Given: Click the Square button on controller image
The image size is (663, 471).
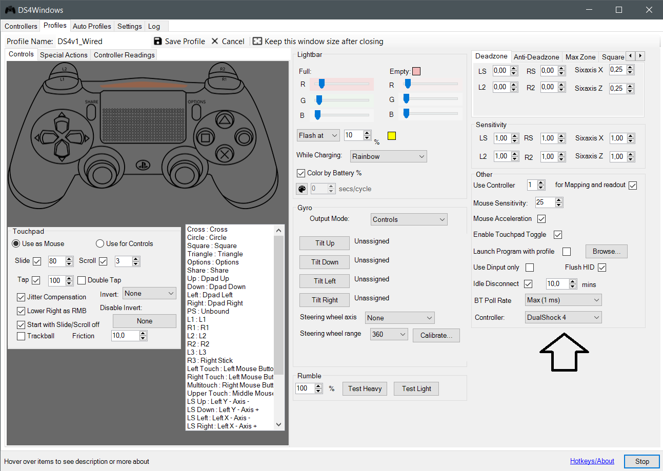Looking at the screenshot, I should click(206, 137).
